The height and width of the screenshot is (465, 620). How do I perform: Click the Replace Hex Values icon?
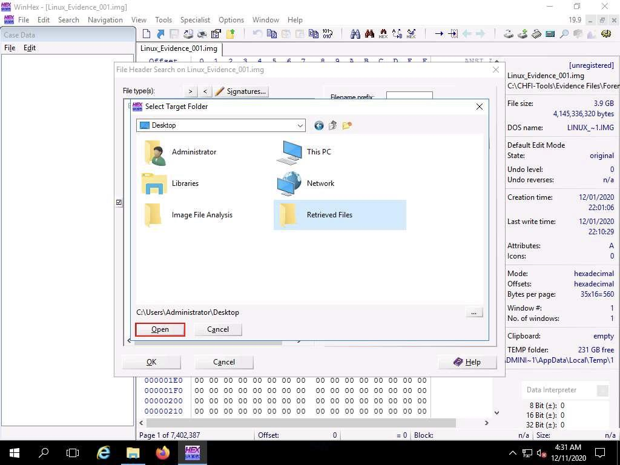411,34
